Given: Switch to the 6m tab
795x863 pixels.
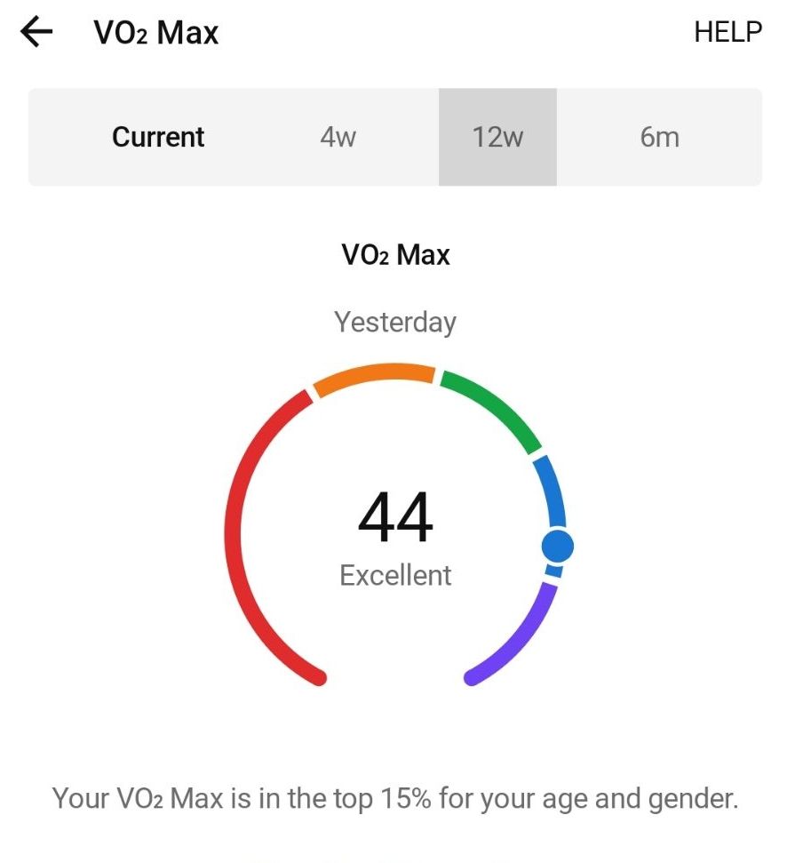Looking at the screenshot, I should click(659, 137).
